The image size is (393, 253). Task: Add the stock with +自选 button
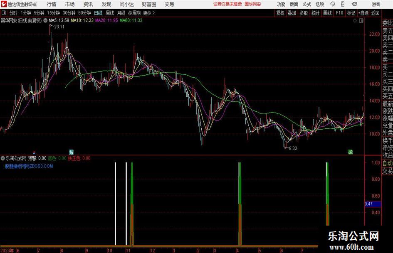(x=363, y=13)
